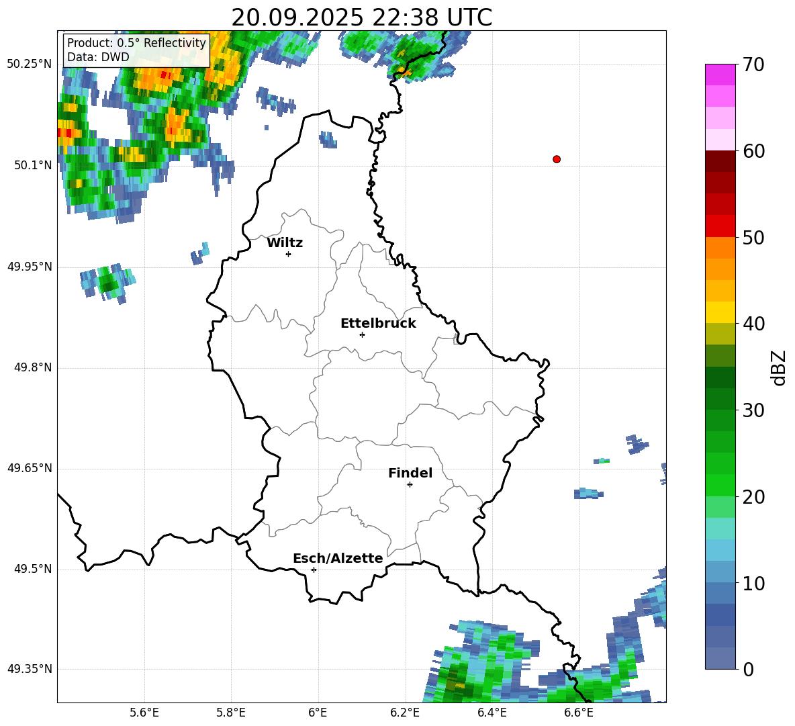
Task: Click the Esch/Alzette cross marker
Action: coord(314,570)
